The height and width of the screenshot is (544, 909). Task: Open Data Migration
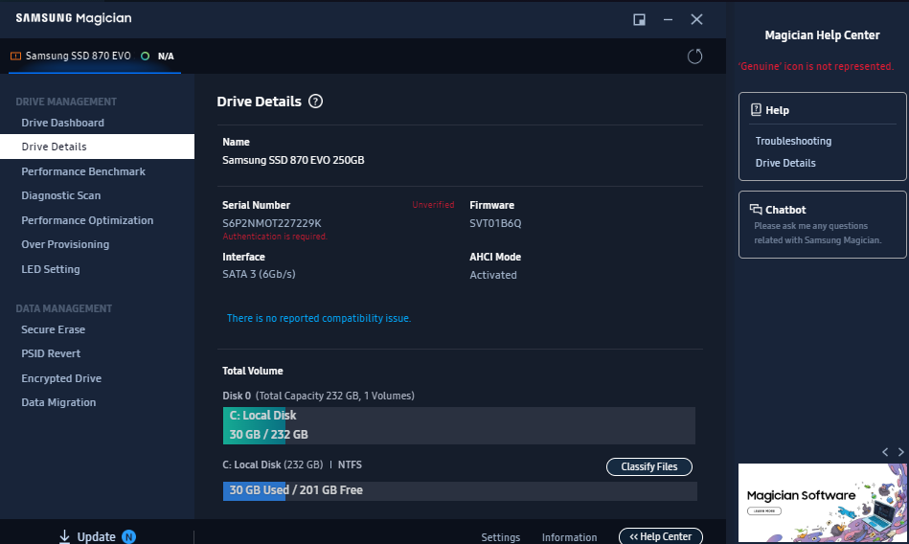click(x=58, y=402)
